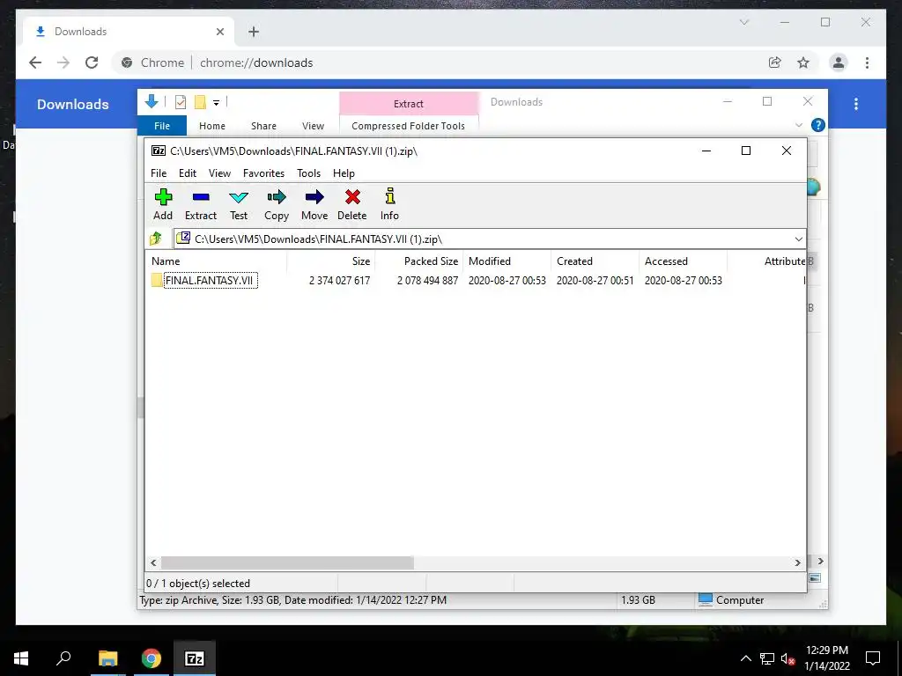Reload the Chrome downloads page
This screenshot has height=676, width=902.
[x=92, y=62]
